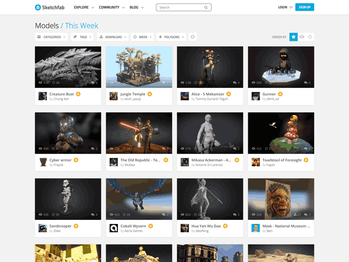349x262 pixels.
Task: Open the Blog menu
Action: pos(137,8)
